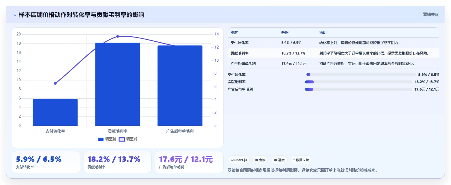Image resolution: width=451 pixels, height=185 pixels.
Task: Click the 广告后每单毛利 progress bar
Action: (x=359, y=89)
